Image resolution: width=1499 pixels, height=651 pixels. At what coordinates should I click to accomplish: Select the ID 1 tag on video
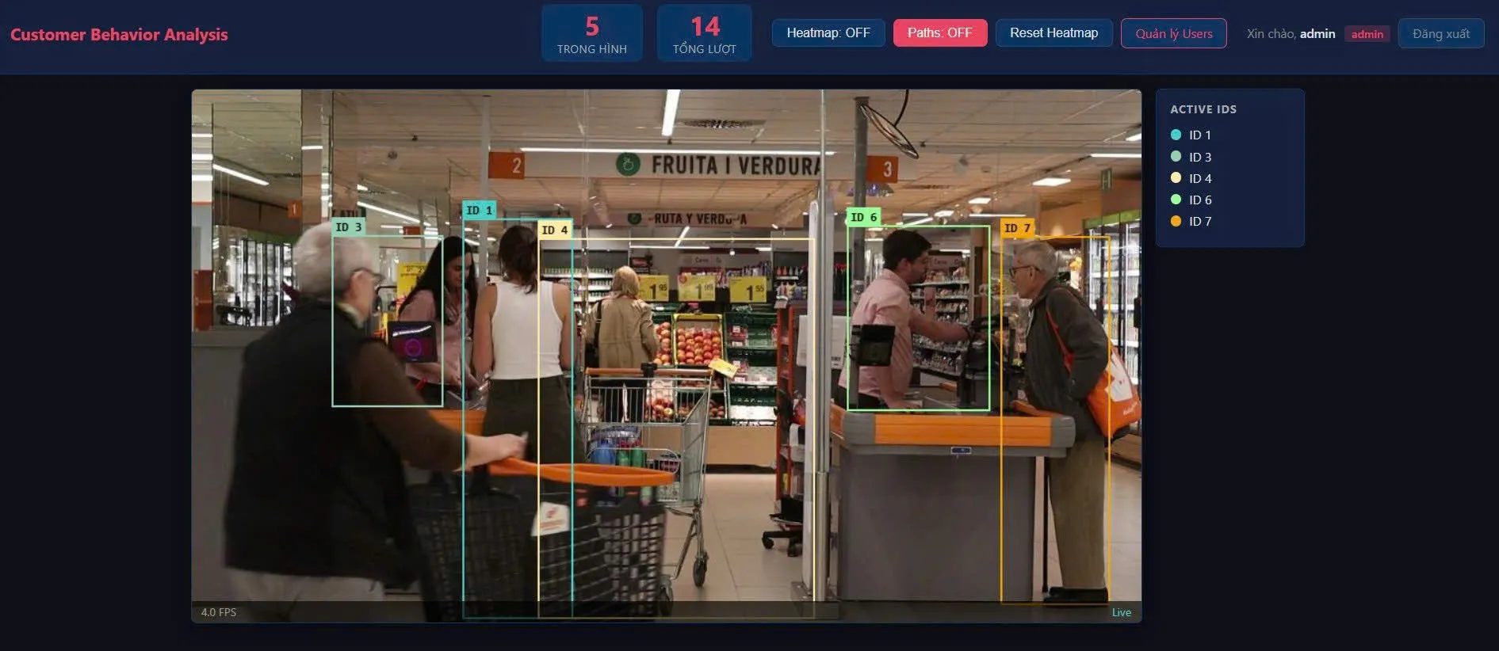click(480, 210)
